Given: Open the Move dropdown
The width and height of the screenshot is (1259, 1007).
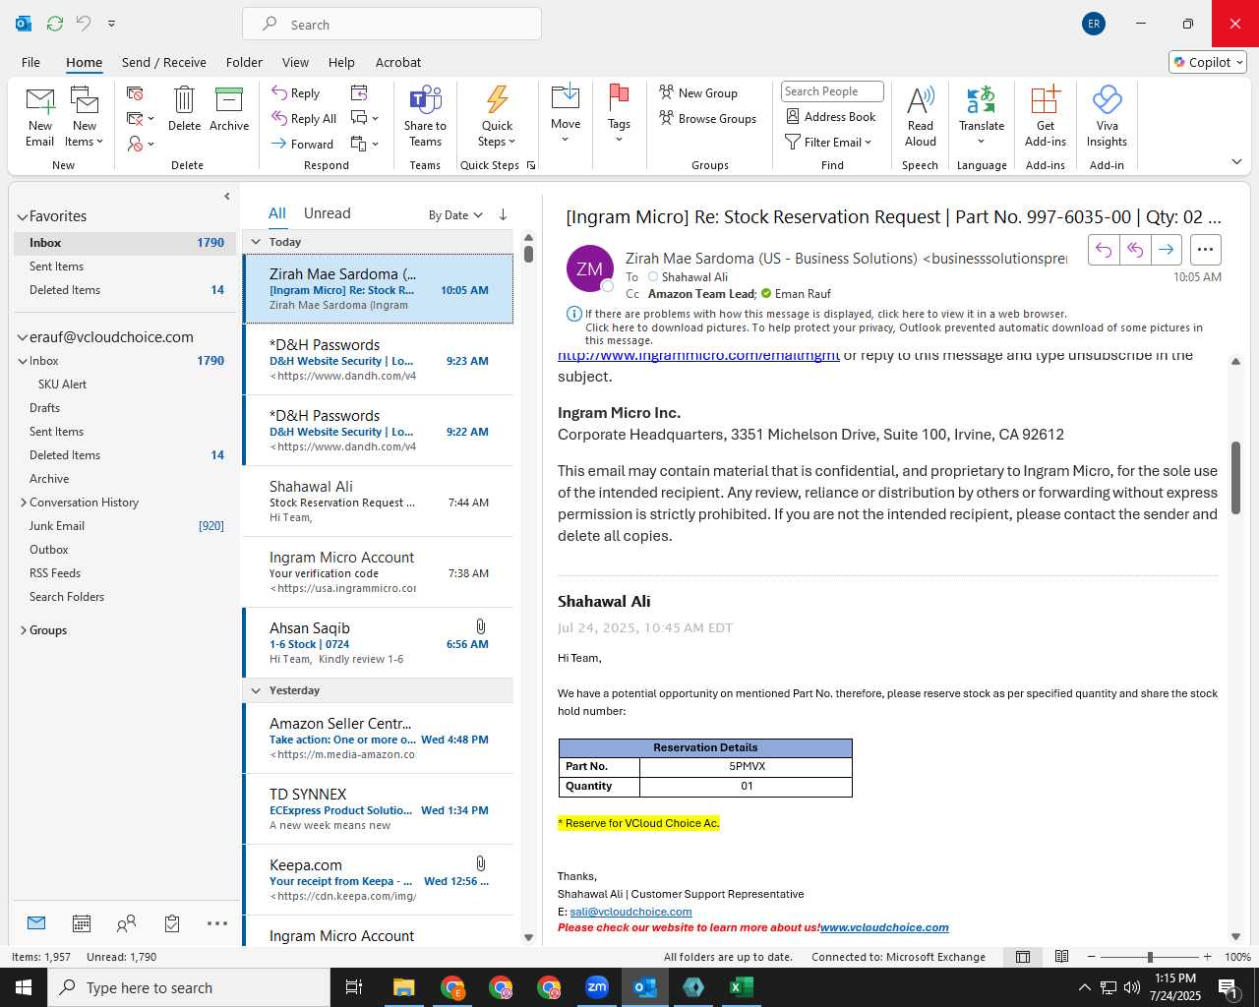Looking at the screenshot, I should (566, 114).
